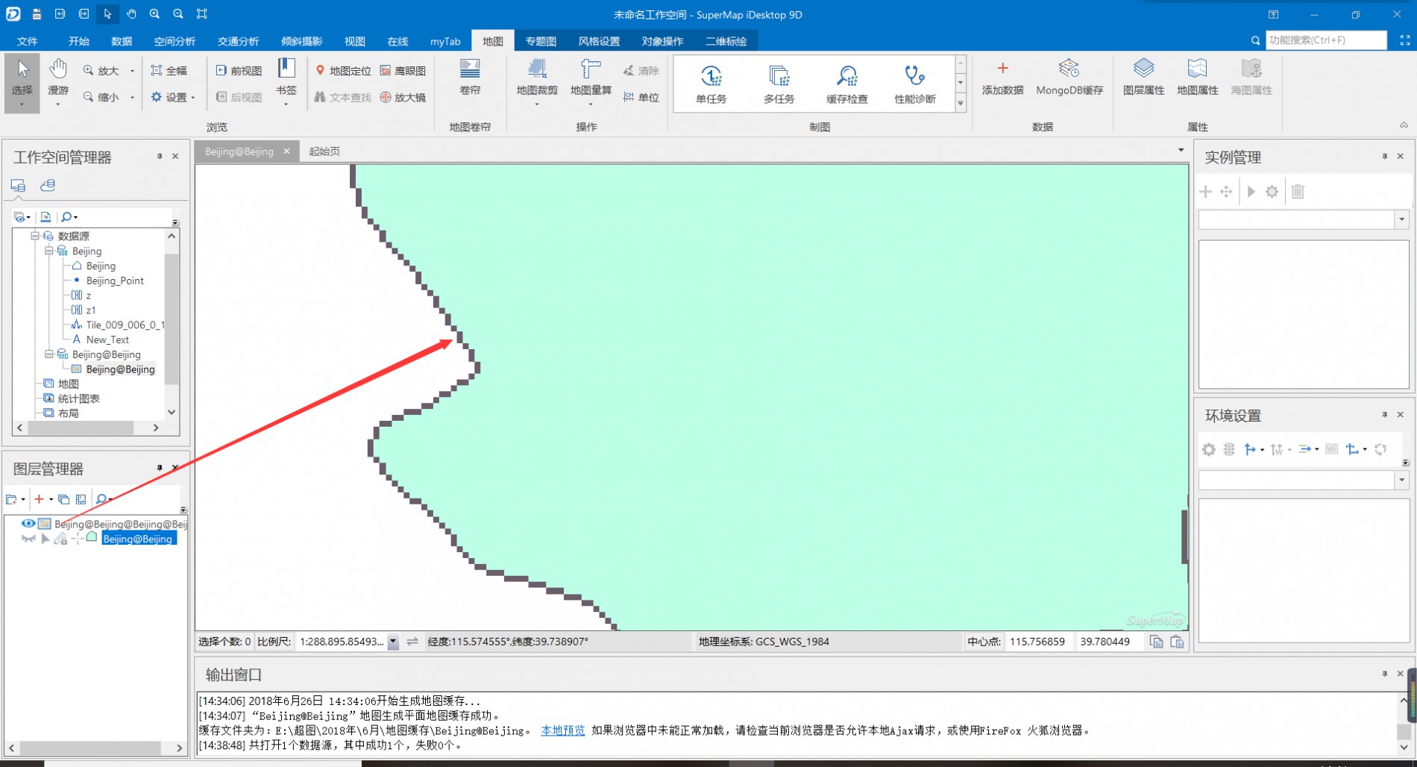Close the Beijing@Beijing map tab
The image size is (1417, 767).
[286, 151]
